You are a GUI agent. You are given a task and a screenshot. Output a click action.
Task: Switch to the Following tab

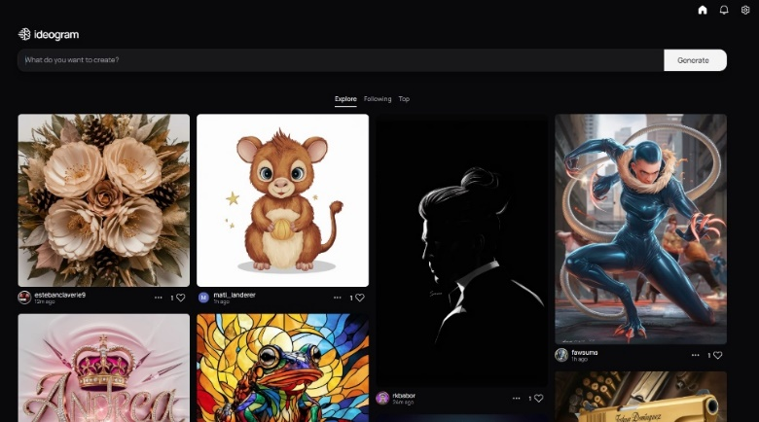pyautogui.click(x=378, y=99)
